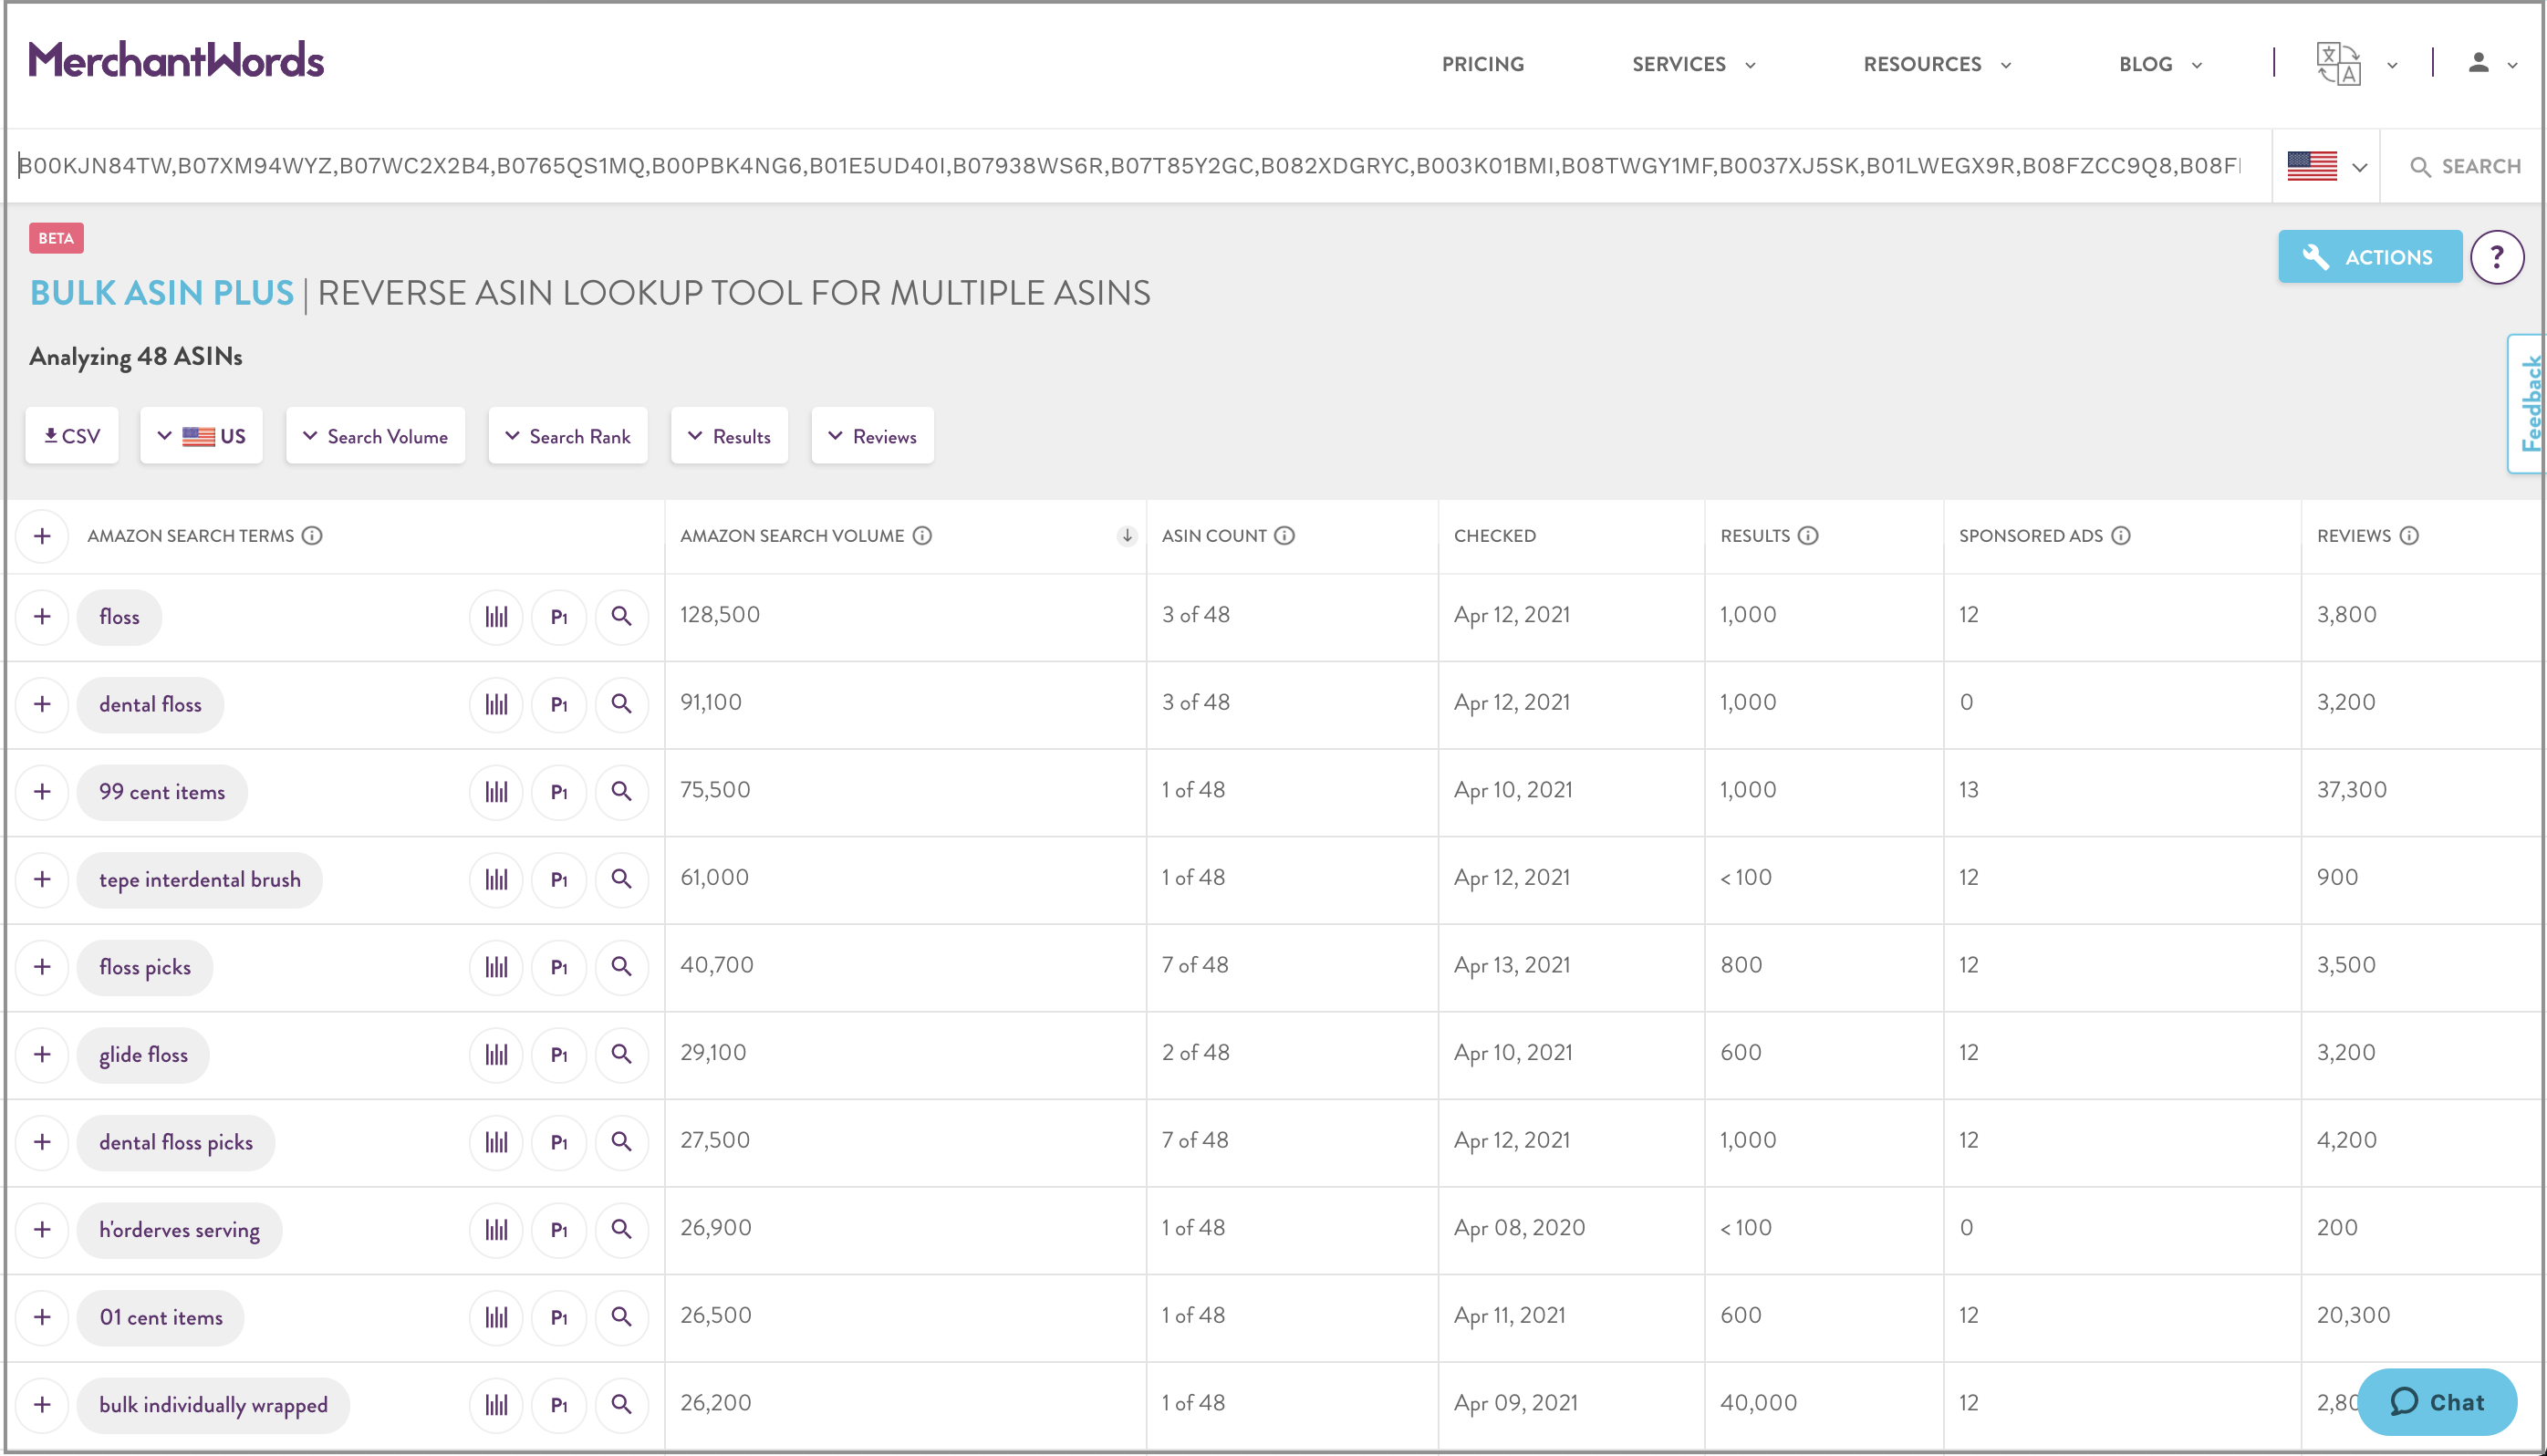Expand the 99 cent items row

click(42, 791)
